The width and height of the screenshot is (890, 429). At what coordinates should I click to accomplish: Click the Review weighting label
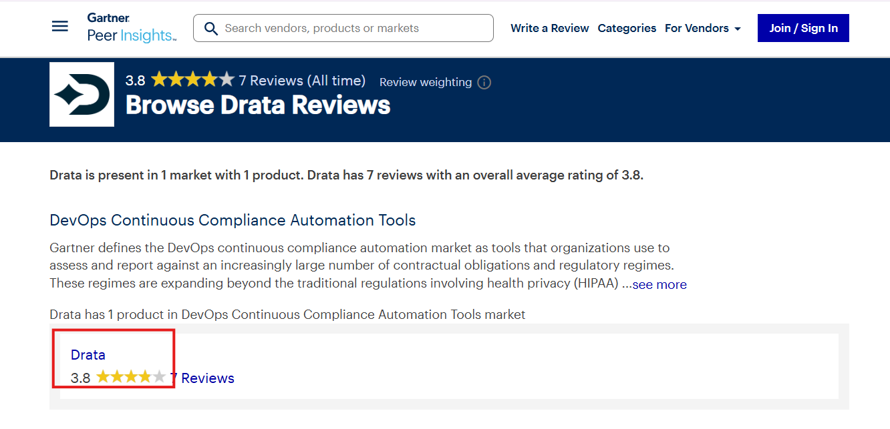pos(426,82)
